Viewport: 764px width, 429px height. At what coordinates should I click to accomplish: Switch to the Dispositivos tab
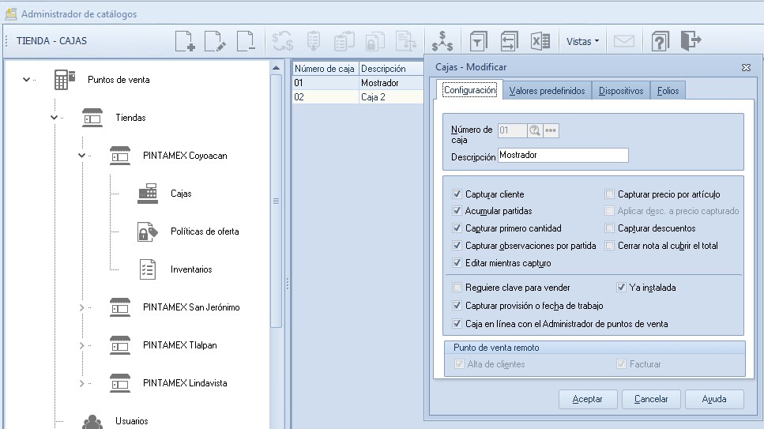point(621,91)
